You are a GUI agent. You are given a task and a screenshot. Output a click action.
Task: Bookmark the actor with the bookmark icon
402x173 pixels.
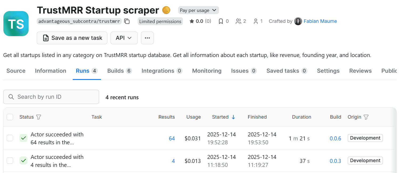coord(221,21)
